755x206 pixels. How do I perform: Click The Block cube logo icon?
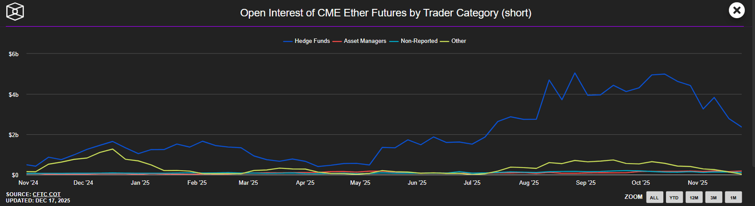pyautogui.click(x=15, y=11)
